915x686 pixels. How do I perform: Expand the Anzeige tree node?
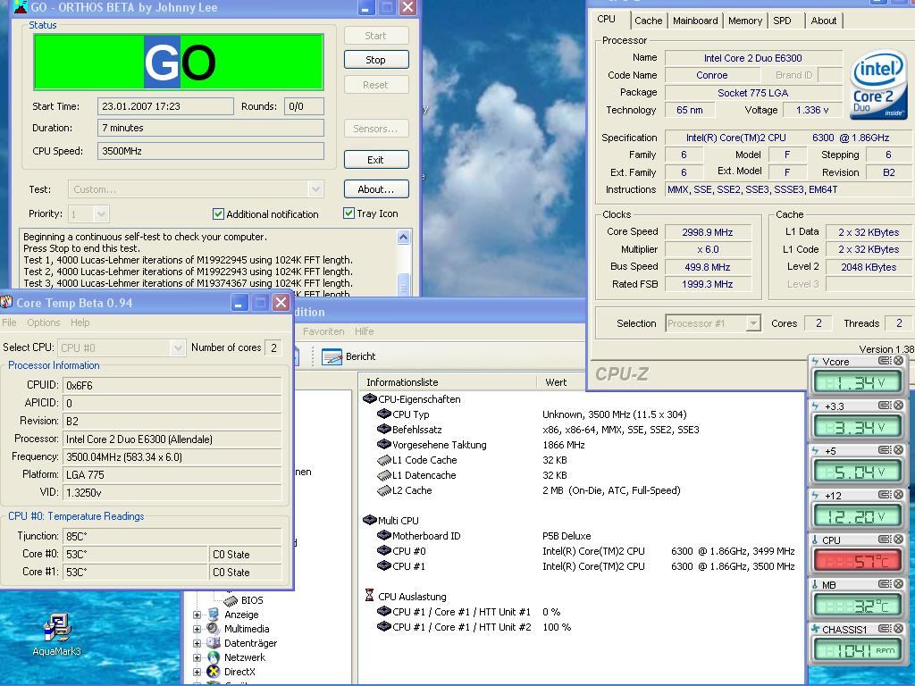coord(197,615)
